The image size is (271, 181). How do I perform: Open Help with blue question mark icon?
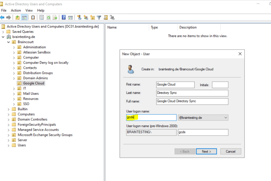pyautogui.click(x=64, y=17)
